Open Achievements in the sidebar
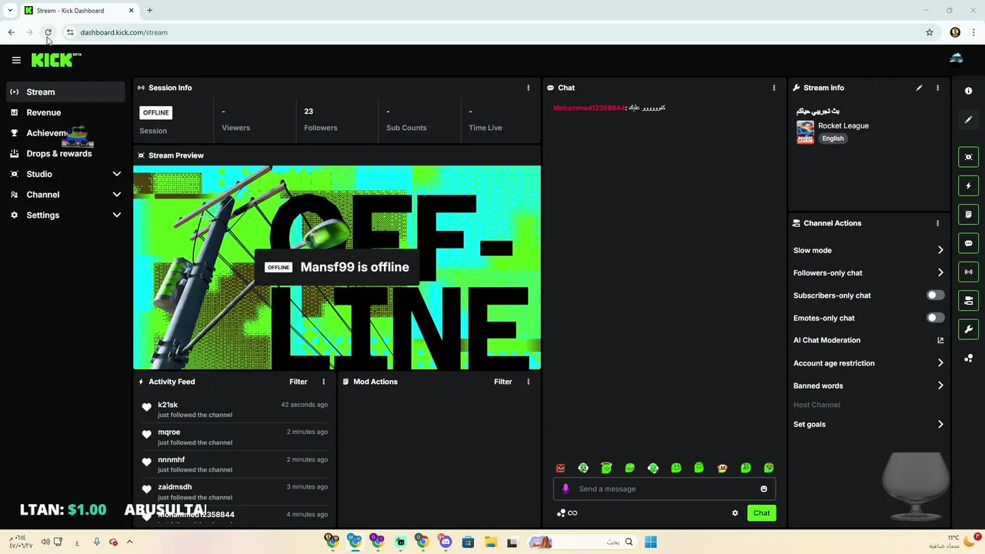985x554 pixels. pos(65,133)
